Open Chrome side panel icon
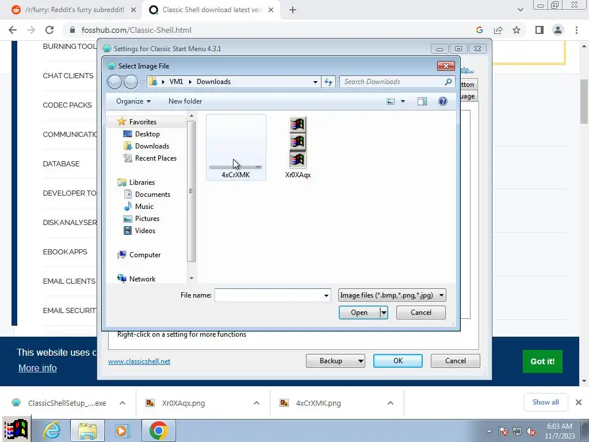Screen dimensions: 589x442 point(540,30)
